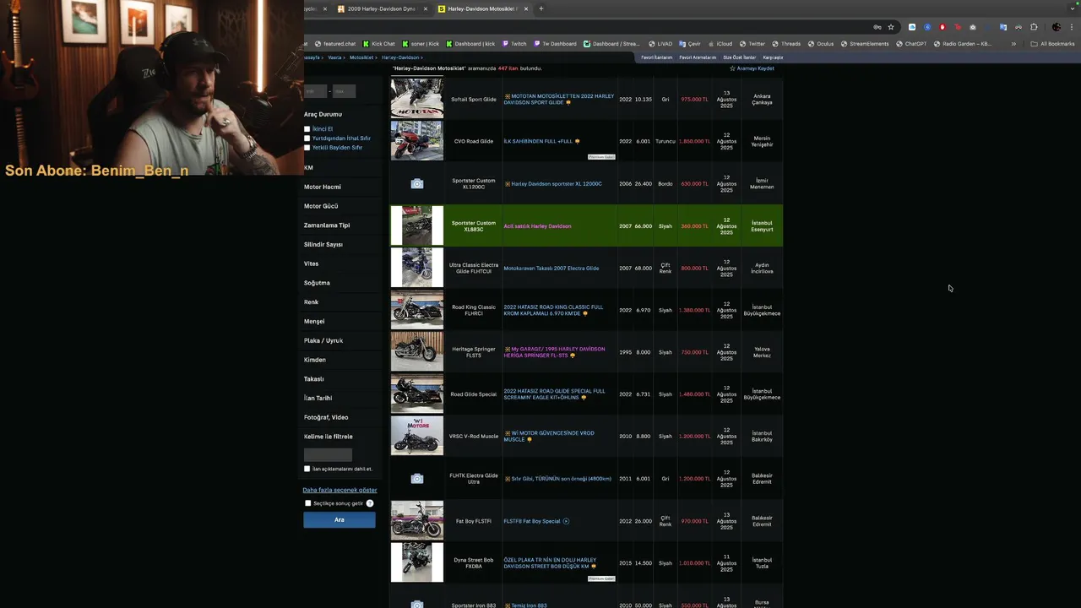Expand the Soğutma filter

click(x=317, y=283)
